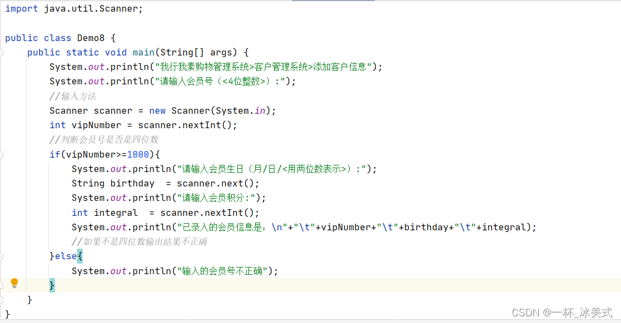Screen dimensions: 621x323
Task: Click the 'int vipNumber = scanner.nextInt();' line
Action: tap(144, 125)
